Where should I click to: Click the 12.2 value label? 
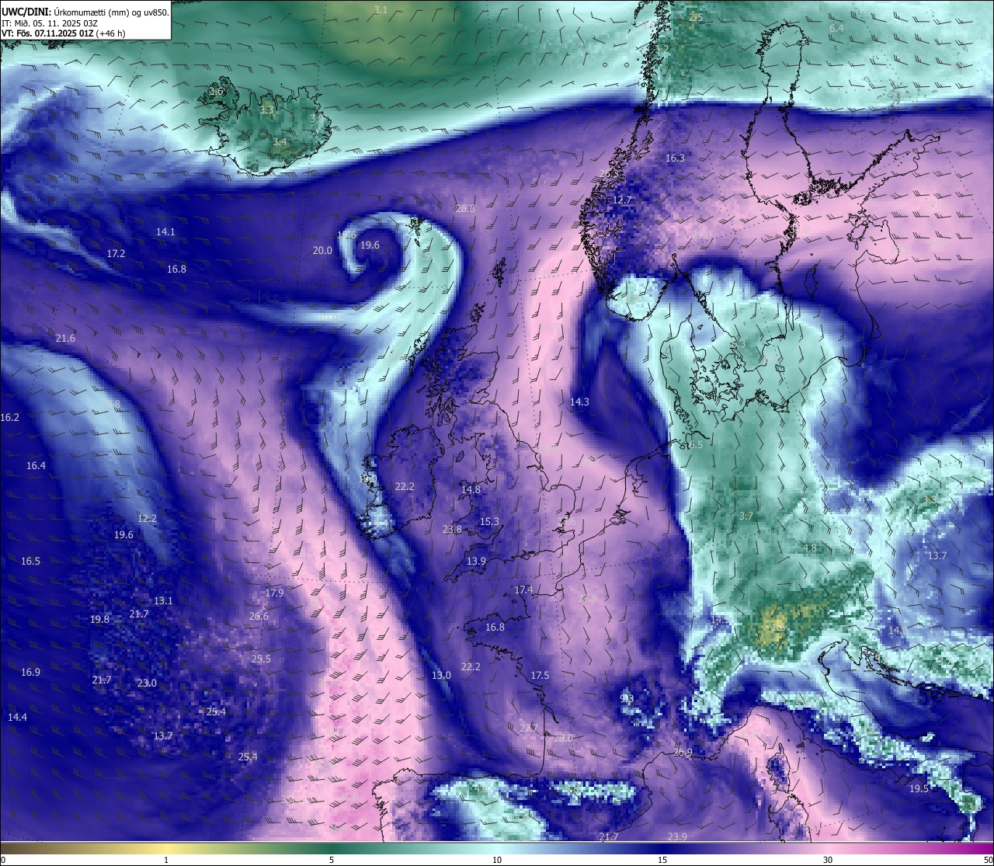point(147,519)
